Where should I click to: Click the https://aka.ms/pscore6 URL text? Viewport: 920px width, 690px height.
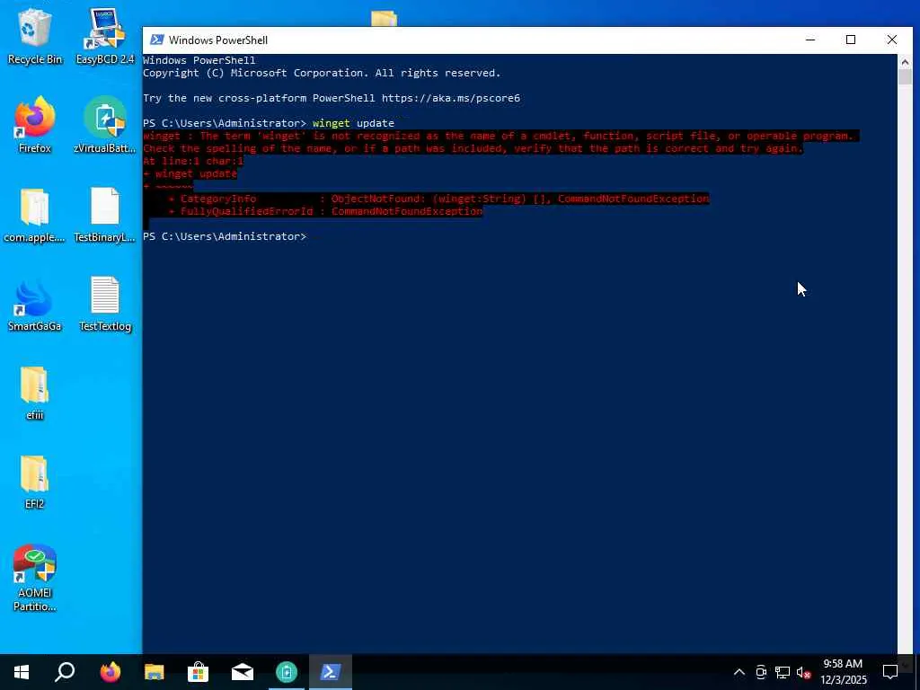tap(451, 98)
